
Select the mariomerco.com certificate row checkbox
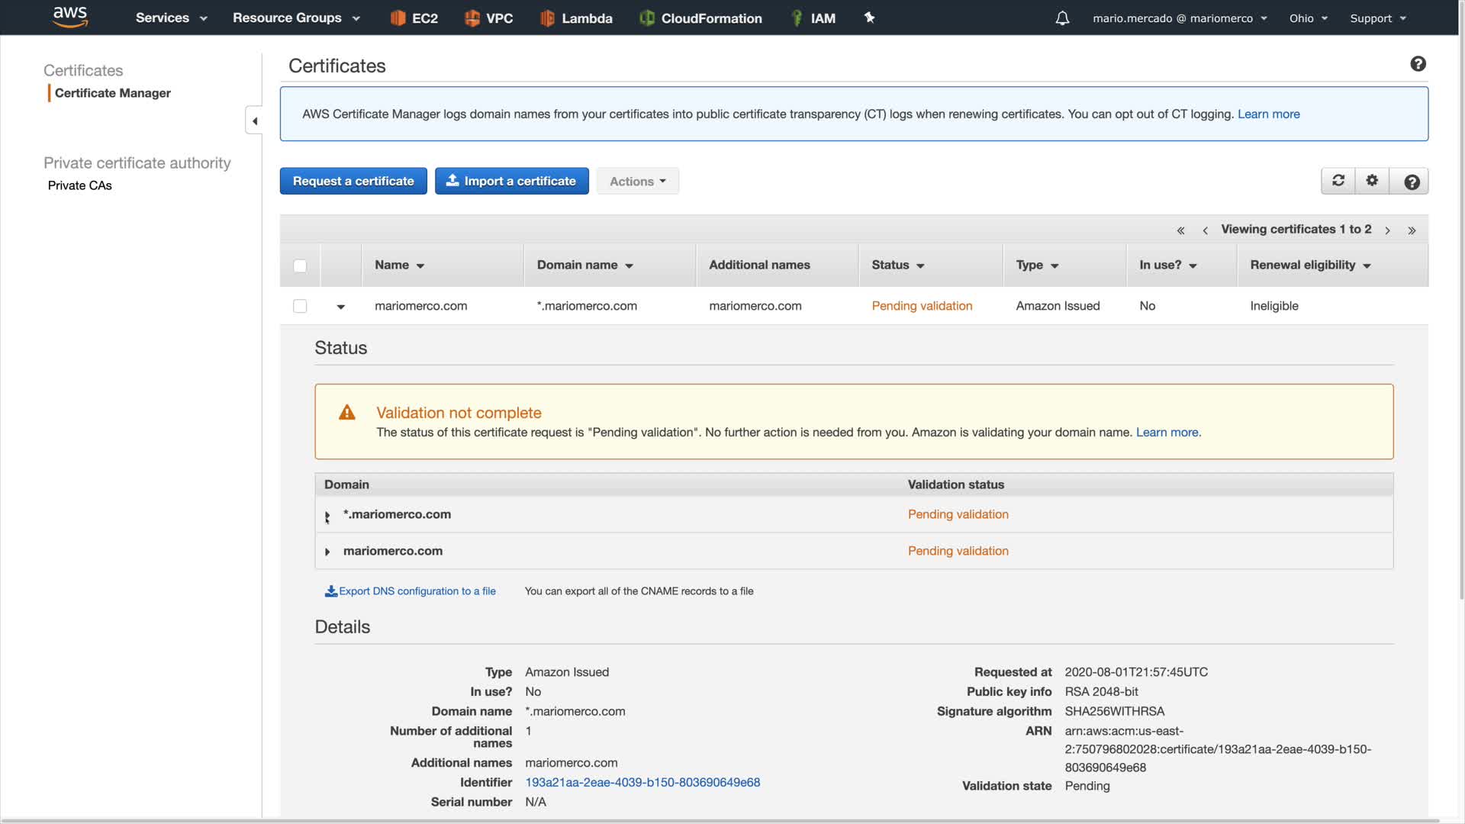coord(300,306)
